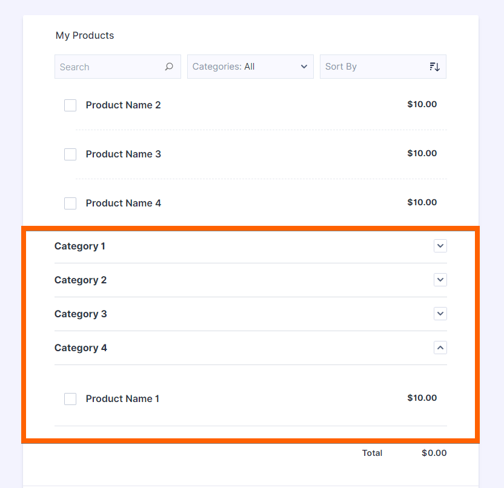Click the Category 3 header label
The width and height of the screenshot is (504, 488).
81,314
